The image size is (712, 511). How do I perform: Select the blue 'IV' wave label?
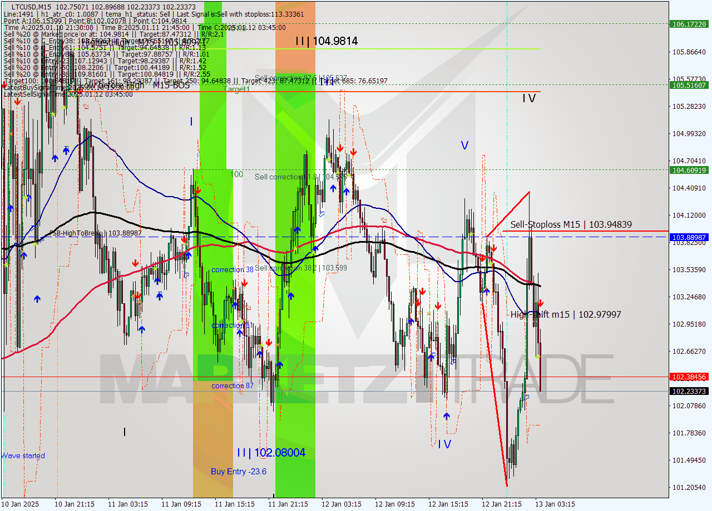click(444, 444)
